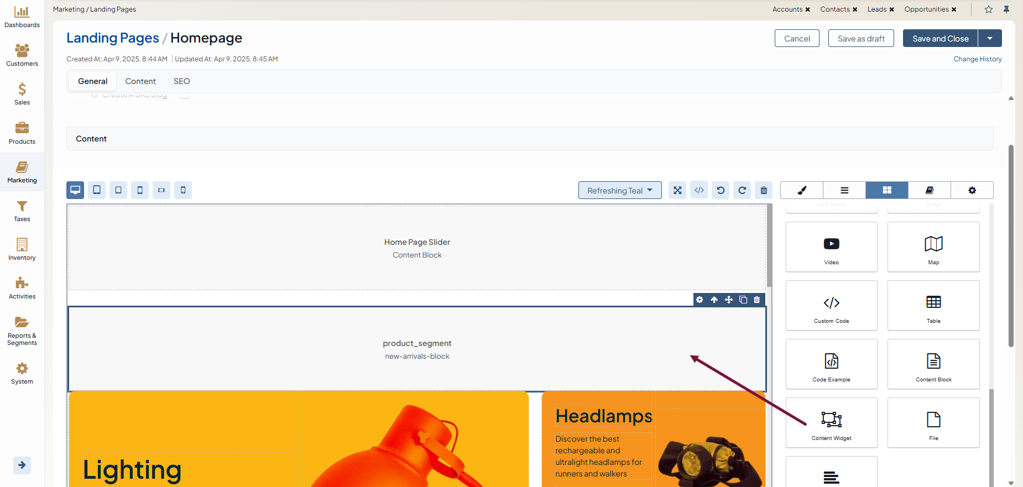Go back to the Landing Pages list
Screen dimensions: 1023x487
[113, 38]
